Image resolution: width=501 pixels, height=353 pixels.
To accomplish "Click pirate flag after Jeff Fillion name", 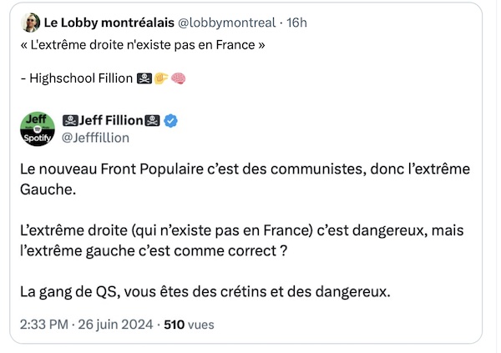I will [x=152, y=121].
